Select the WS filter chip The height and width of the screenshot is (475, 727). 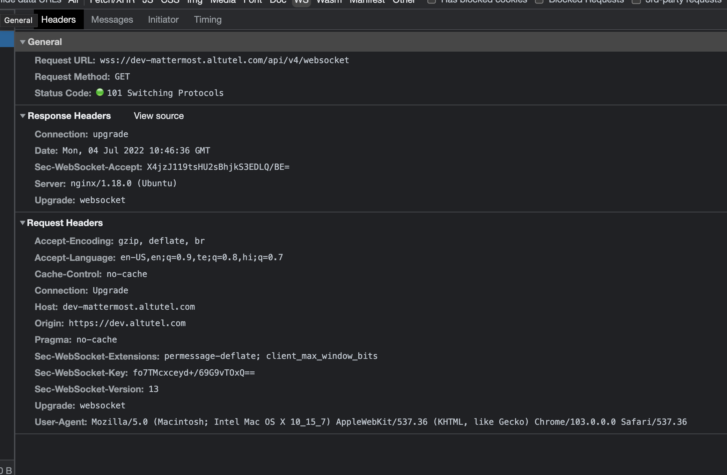301,2
